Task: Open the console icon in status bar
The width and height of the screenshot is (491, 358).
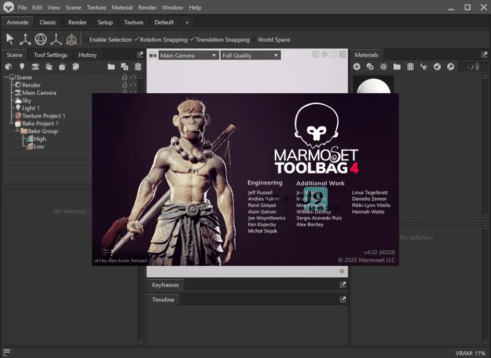Action: tap(7, 352)
